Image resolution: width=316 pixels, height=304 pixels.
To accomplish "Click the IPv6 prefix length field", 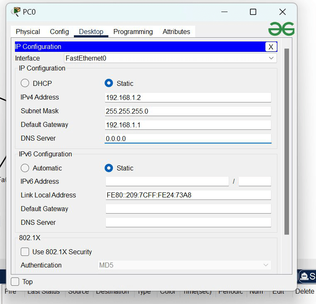I will tap(255, 181).
